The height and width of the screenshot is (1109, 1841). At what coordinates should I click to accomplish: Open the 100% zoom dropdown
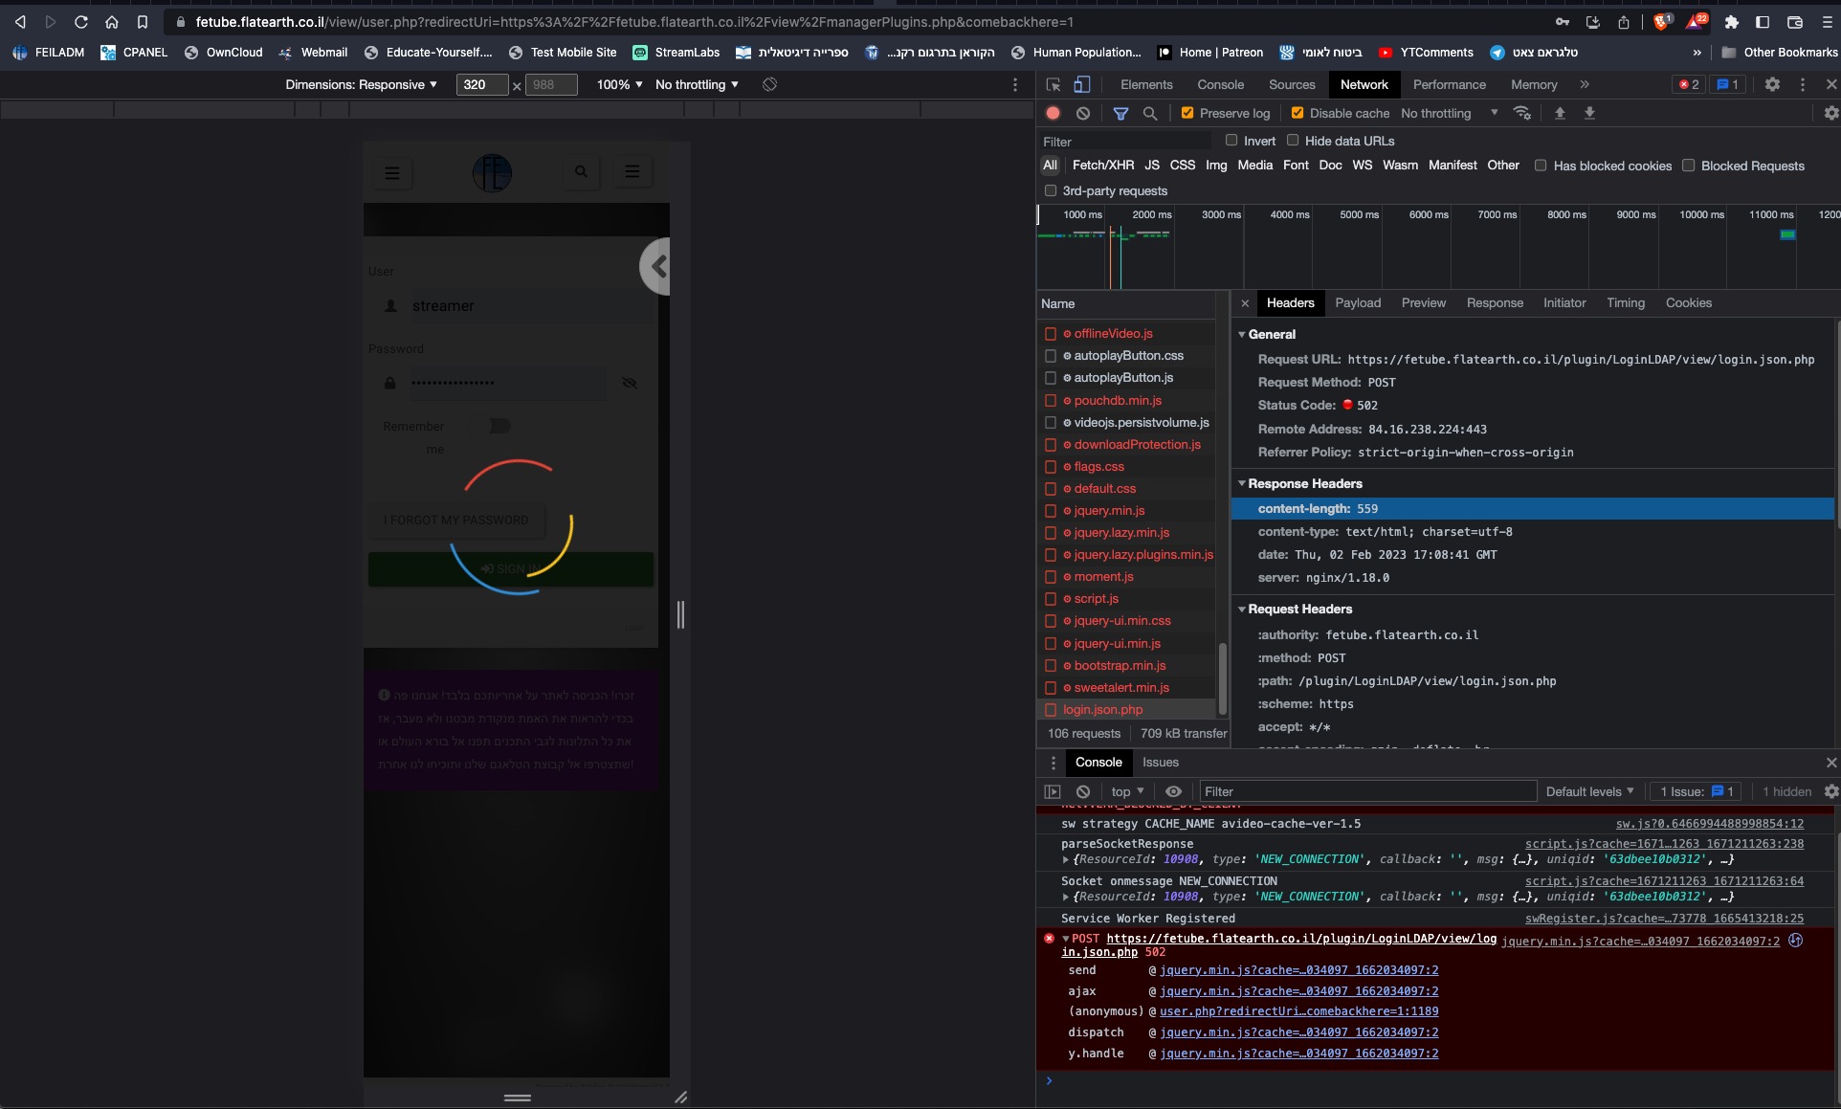[620, 84]
